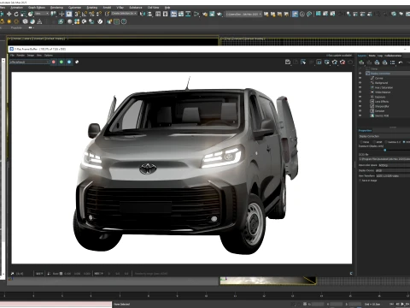
Task: Open the Input color space dropdown
Action: pos(394,165)
